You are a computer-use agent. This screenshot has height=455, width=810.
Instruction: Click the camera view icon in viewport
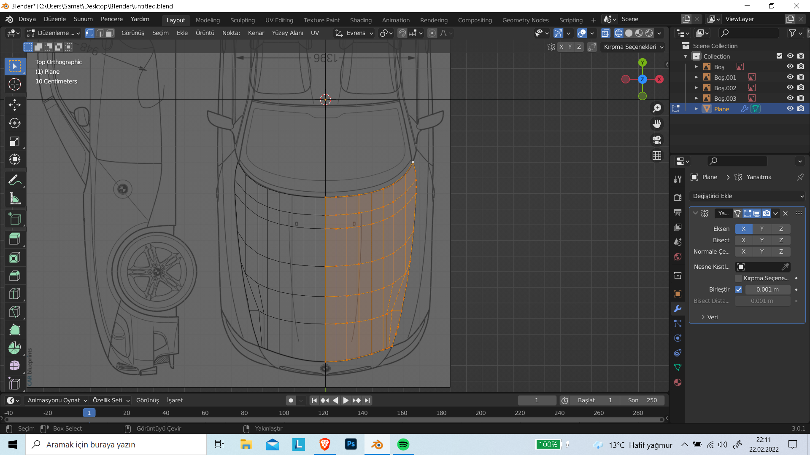tap(657, 140)
